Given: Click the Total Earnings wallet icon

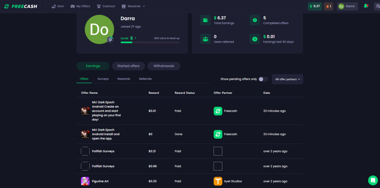Looking at the screenshot, I should pos(205,20).
